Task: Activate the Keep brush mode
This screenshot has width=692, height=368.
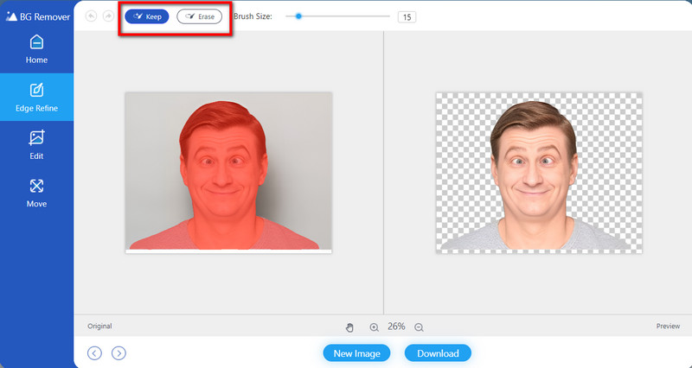Action: [x=147, y=16]
